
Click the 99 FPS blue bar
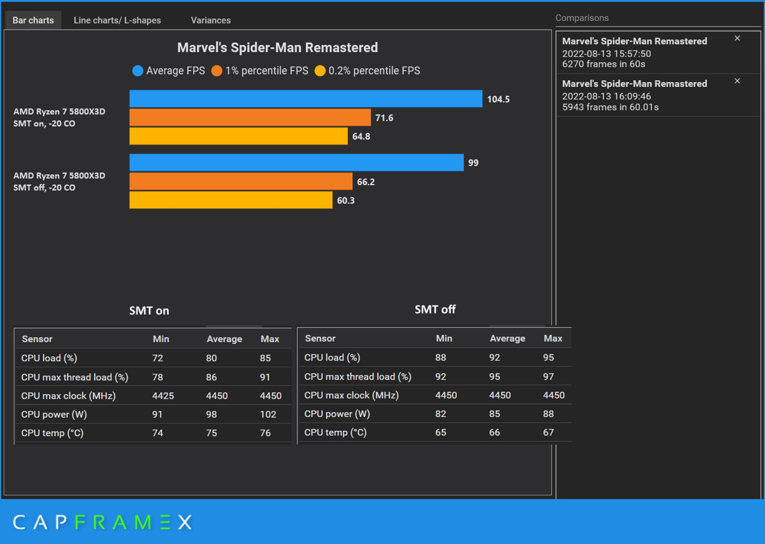296,163
